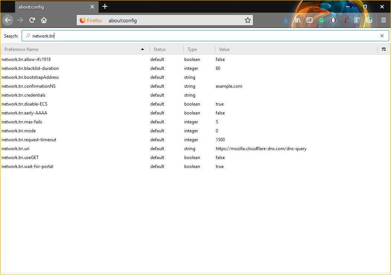Bookmark this page with the star icon
This screenshot has height=275, width=391.
(248, 20)
